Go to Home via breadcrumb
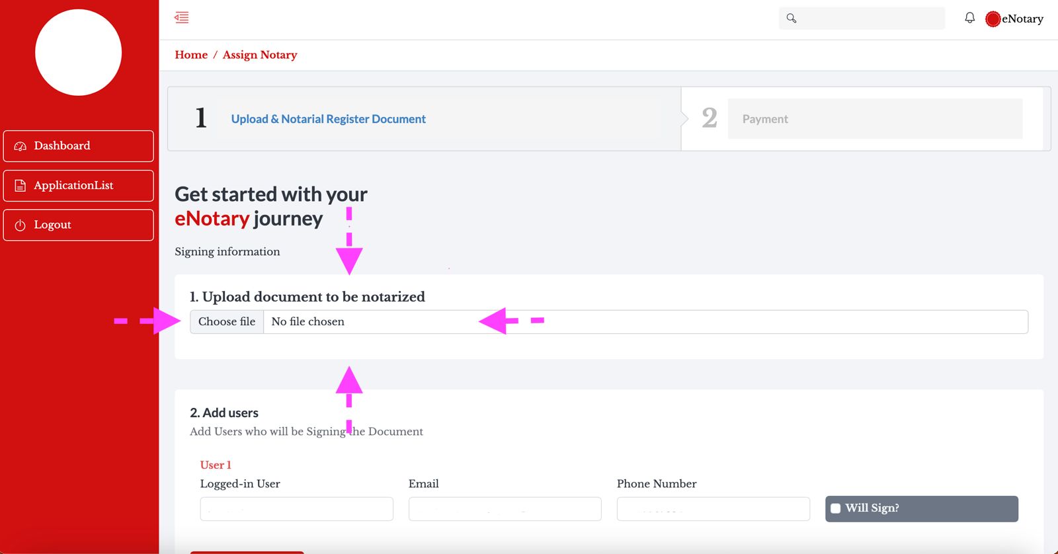 pos(191,55)
